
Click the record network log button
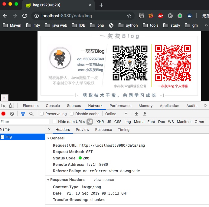(4, 114)
